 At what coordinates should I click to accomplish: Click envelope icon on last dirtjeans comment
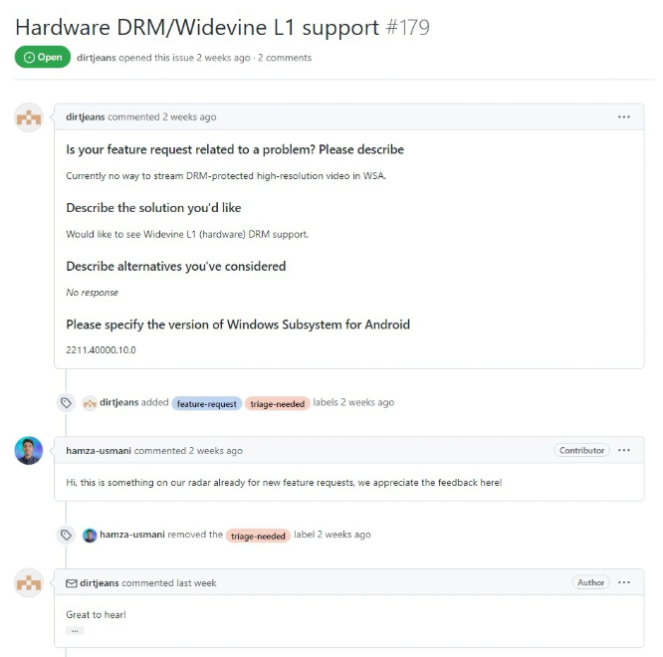pos(72,583)
